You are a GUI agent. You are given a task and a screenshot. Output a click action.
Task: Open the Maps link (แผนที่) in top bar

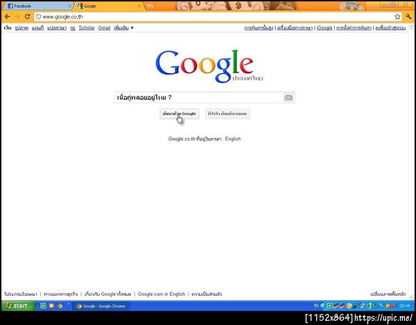pyautogui.click(x=37, y=28)
